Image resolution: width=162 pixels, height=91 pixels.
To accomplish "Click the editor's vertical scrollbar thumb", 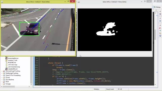I will 155,35.
